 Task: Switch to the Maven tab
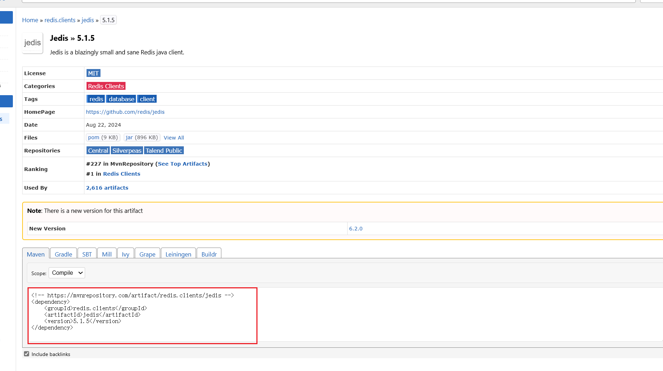coord(36,254)
